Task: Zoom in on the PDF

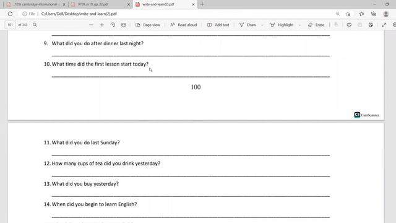Action: [101, 25]
